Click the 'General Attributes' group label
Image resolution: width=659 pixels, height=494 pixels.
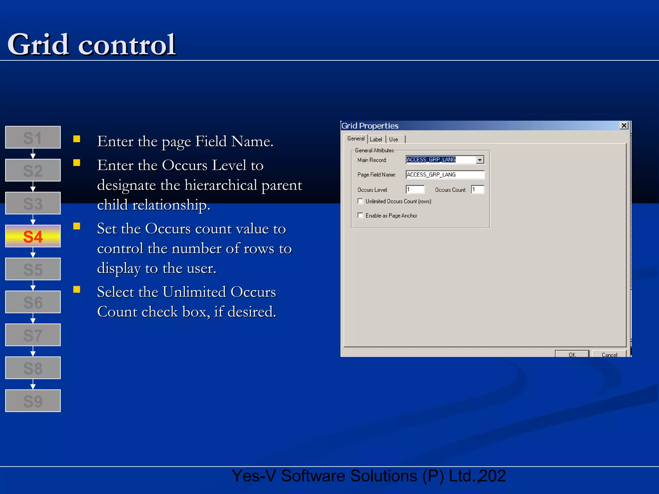click(x=374, y=151)
